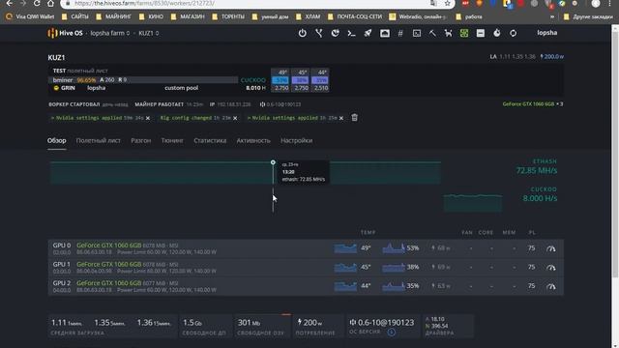Open lopsha account menu
Screen dimensions: 619x348
pyautogui.click(x=546, y=33)
